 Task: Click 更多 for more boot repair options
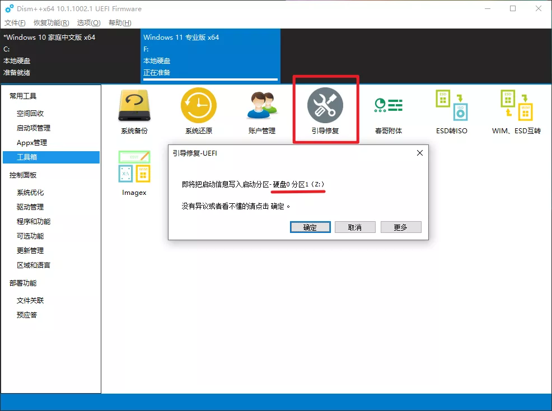tap(400, 227)
